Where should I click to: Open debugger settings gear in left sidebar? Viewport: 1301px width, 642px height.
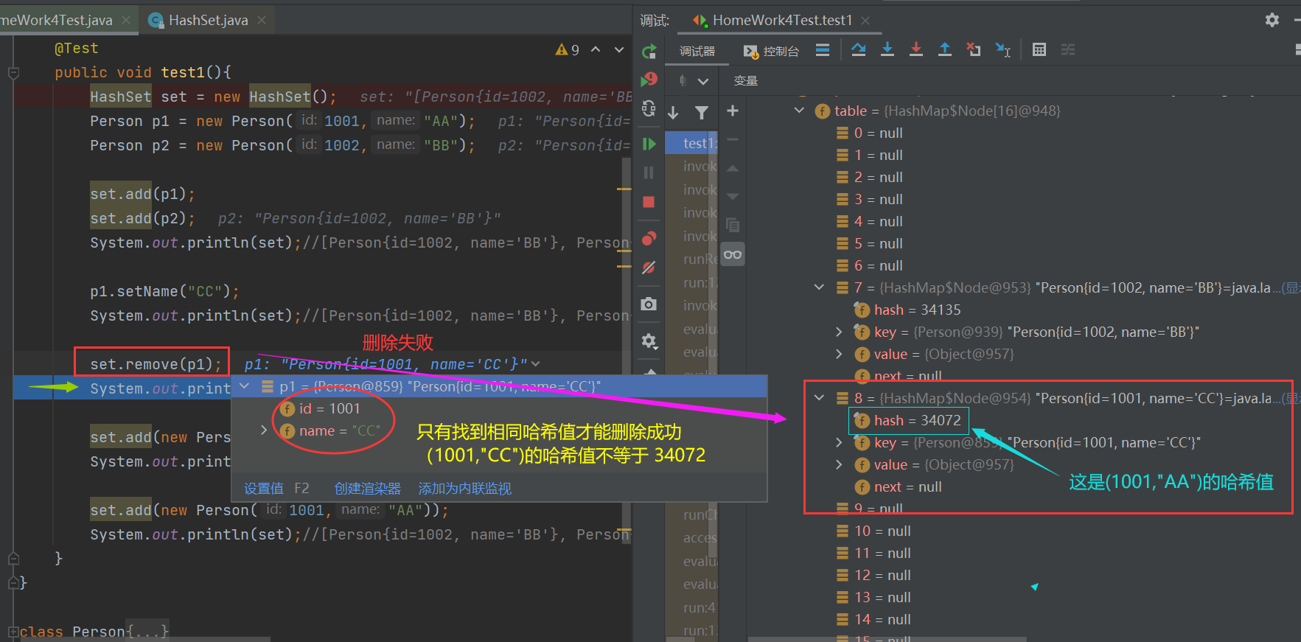(649, 341)
